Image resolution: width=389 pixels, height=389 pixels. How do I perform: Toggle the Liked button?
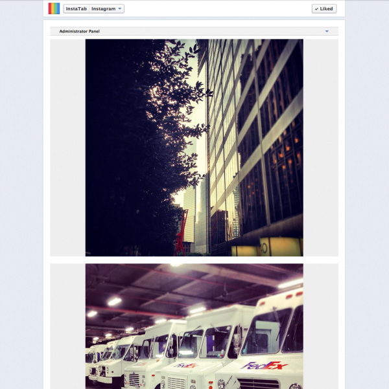click(x=324, y=8)
